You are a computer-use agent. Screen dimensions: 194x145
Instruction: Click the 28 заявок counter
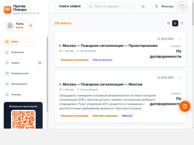pyautogui.click(x=63, y=23)
